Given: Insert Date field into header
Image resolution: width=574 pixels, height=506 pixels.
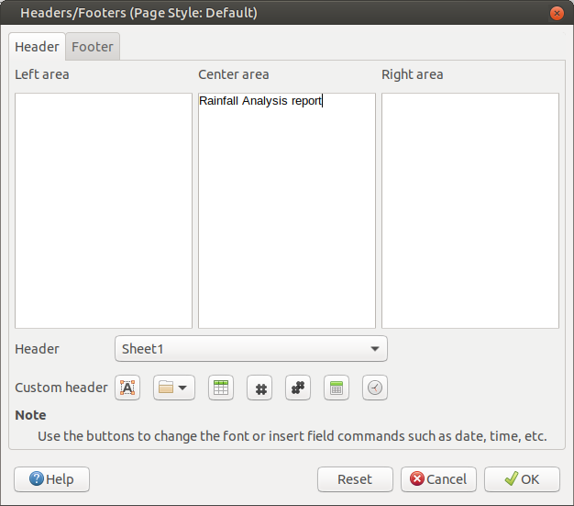Looking at the screenshot, I should 337,388.
